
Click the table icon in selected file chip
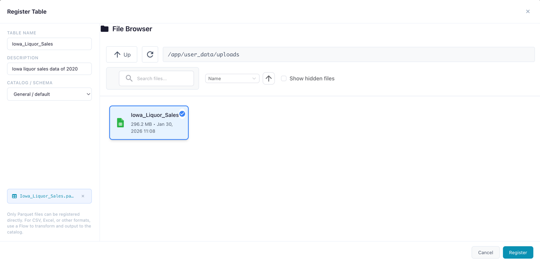pos(14,196)
